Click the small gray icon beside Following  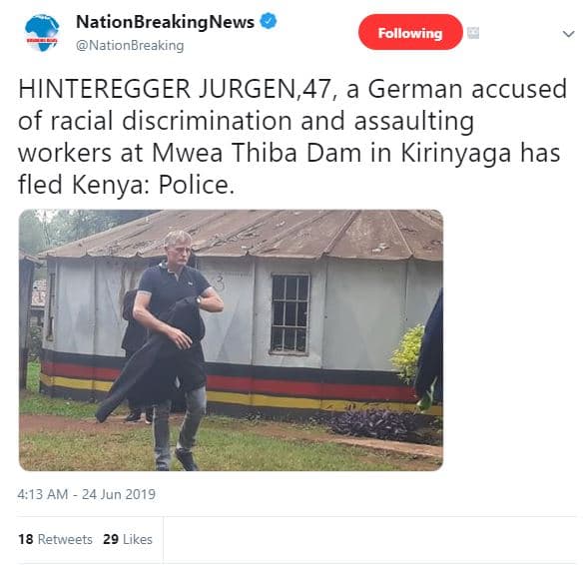pyautogui.click(x=473, y=33)
